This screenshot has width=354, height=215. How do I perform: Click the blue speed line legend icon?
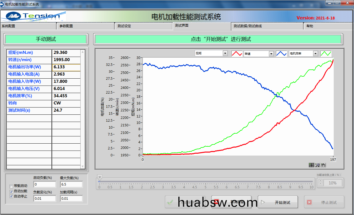281,54
